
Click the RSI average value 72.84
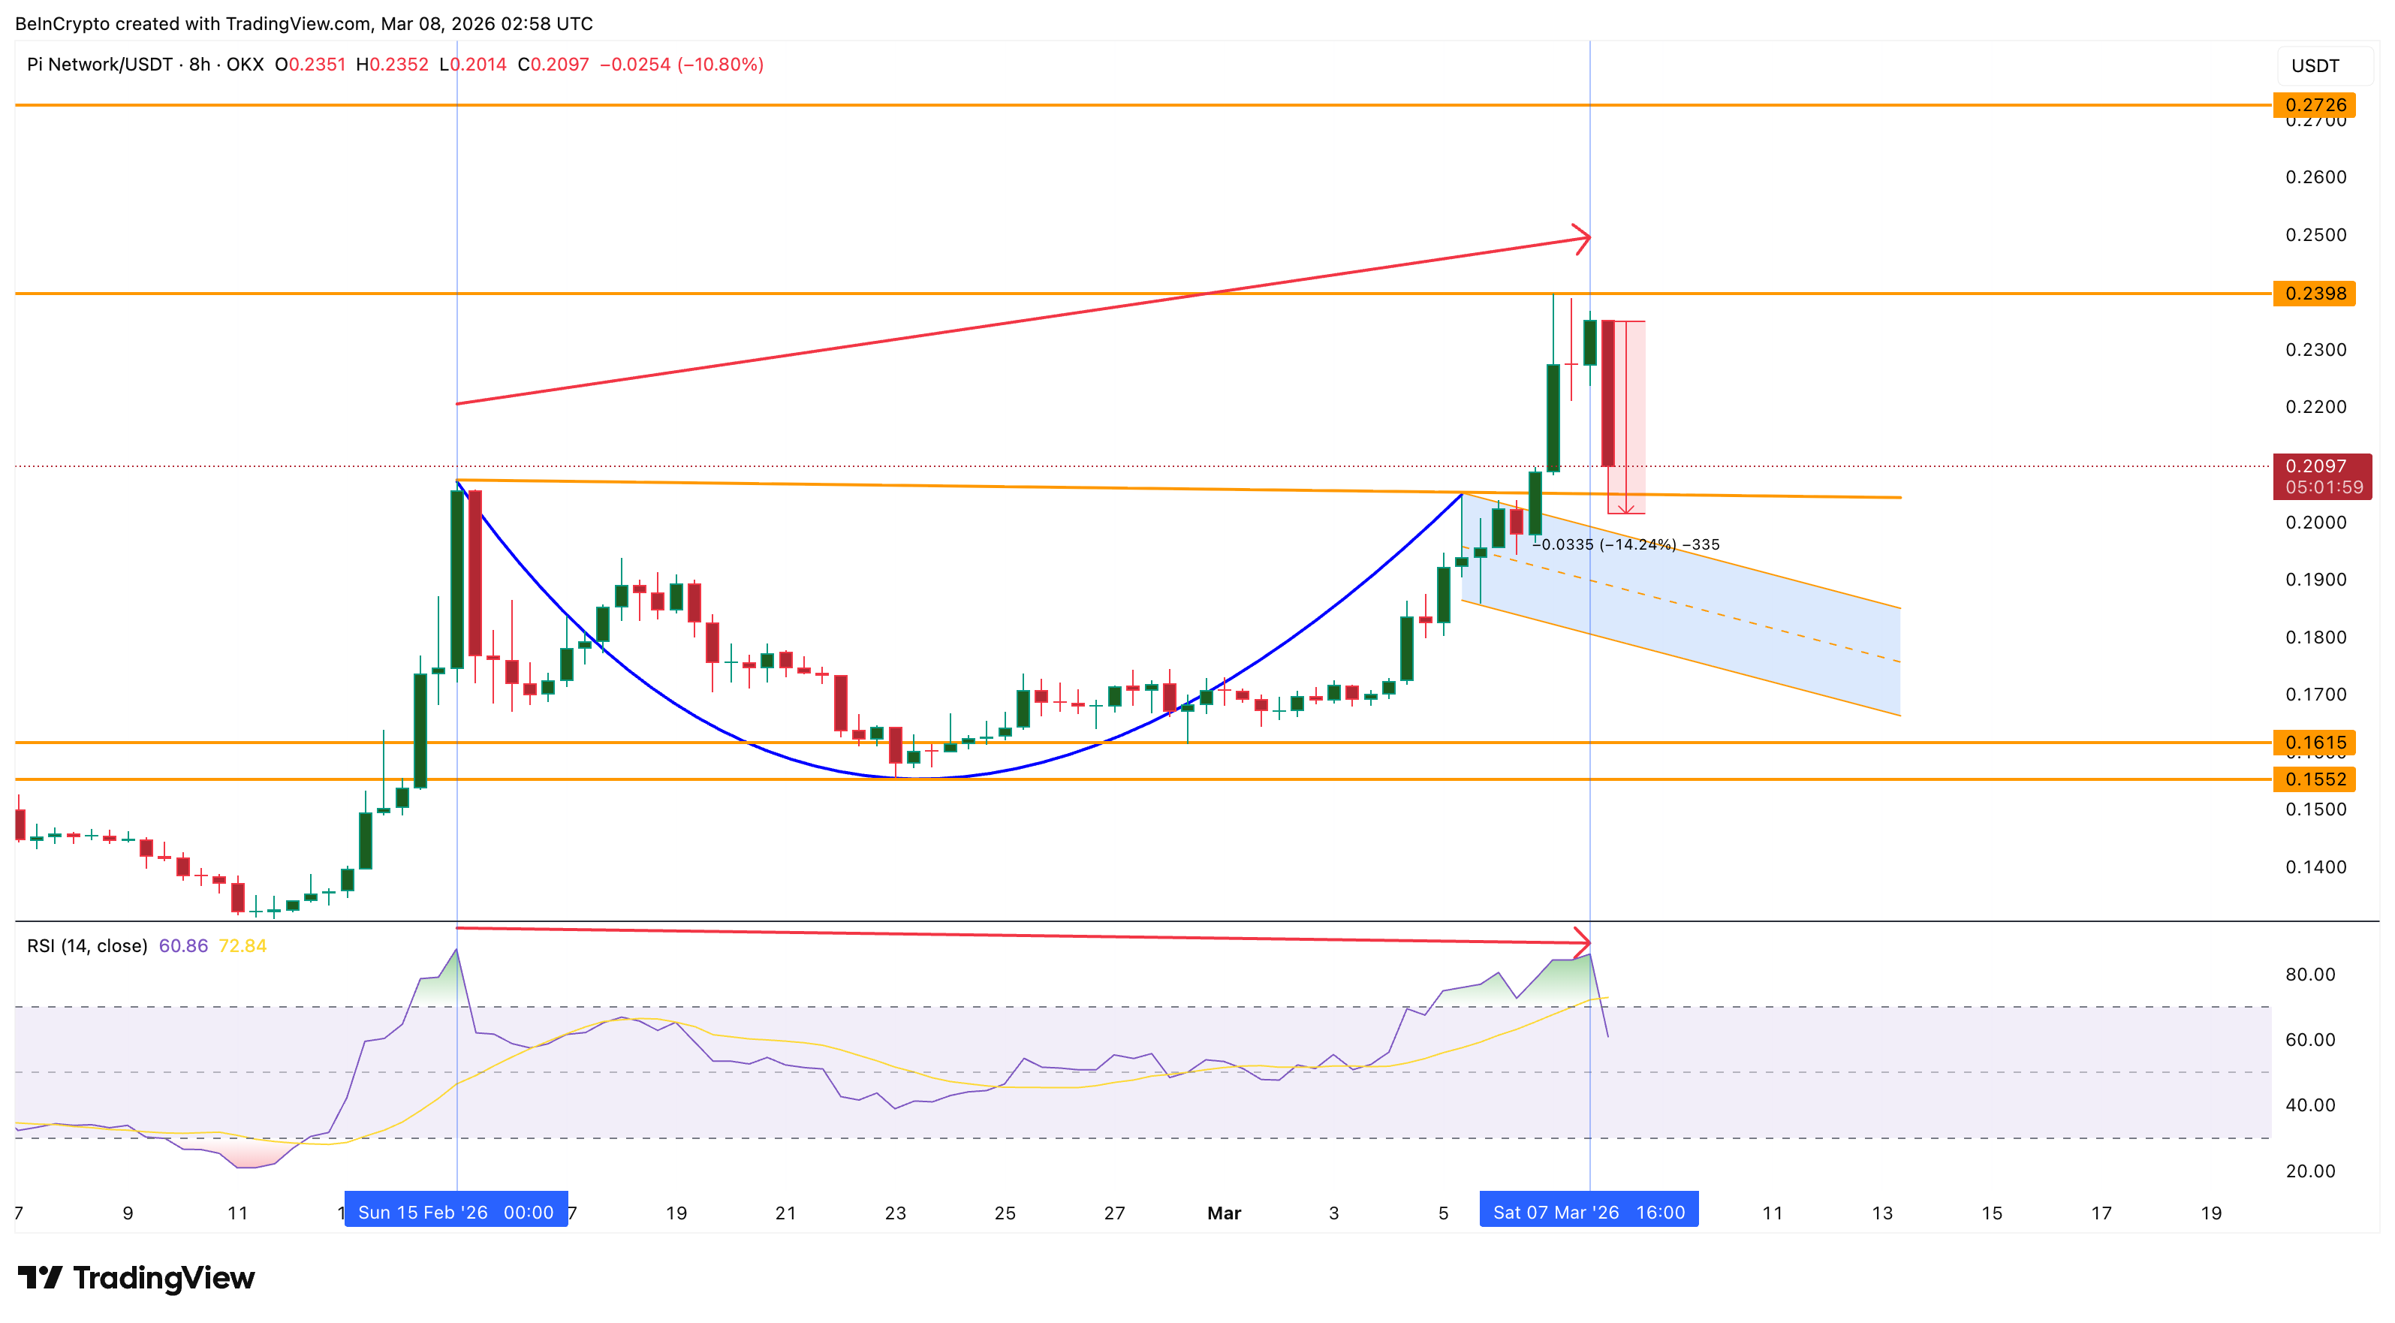[x=242, y=945]
